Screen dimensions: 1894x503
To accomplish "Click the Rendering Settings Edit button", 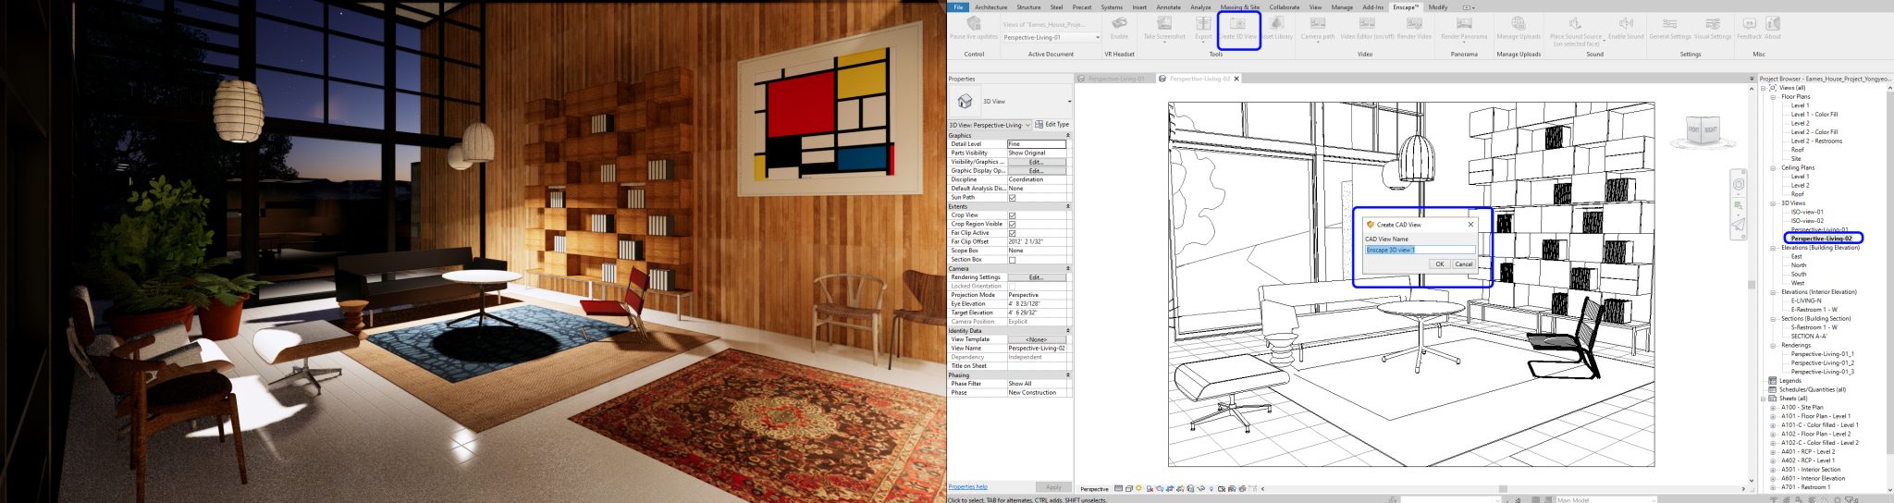I will [x=1036, y=277].
